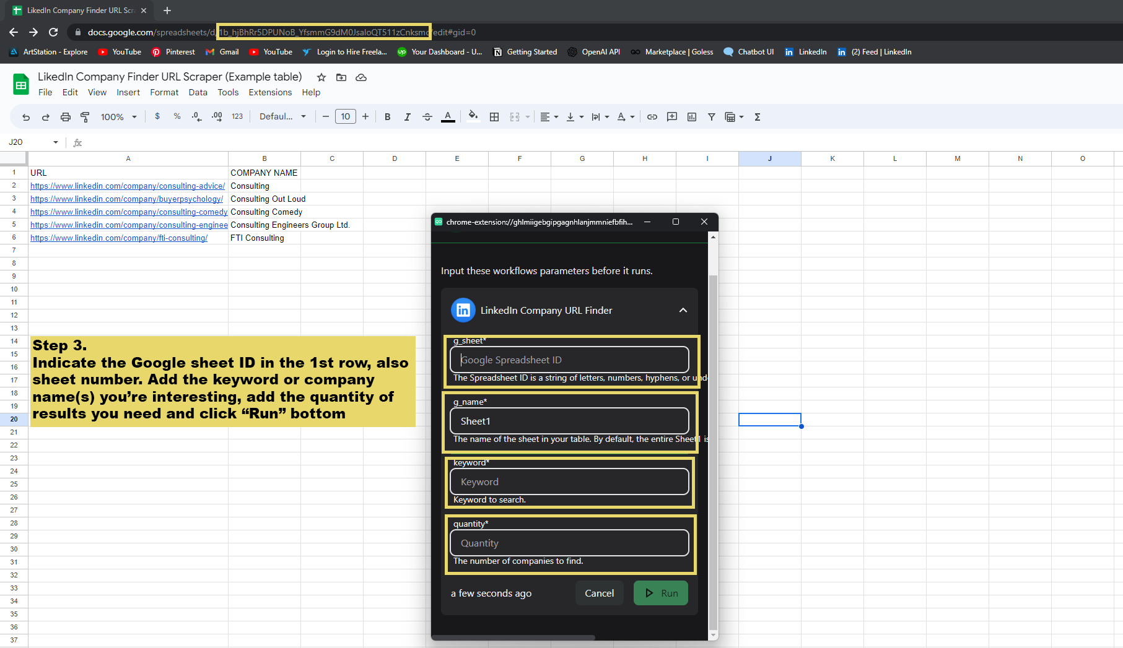Star the spreadsheet document
The width and height of the screenshot is (1123, 648).
[321, 77]
